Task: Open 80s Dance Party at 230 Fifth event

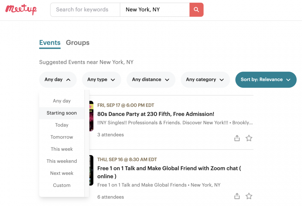Action: [x=156, y=114]
